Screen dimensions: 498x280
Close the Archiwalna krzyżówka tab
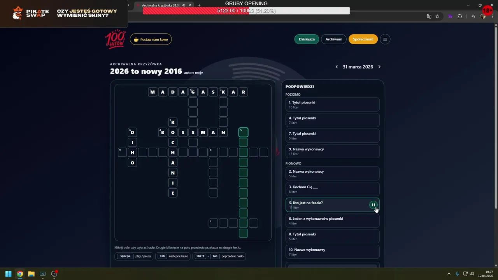190,5
